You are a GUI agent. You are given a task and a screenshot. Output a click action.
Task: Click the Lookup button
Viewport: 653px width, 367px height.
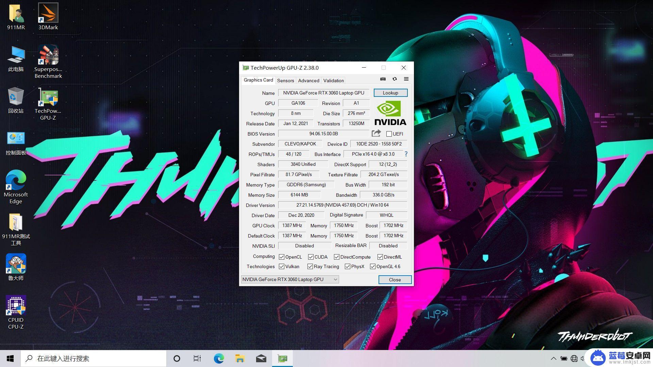390,93
